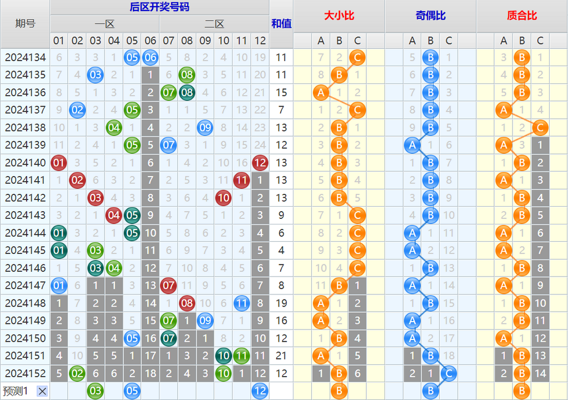
Task: Click blue A ball under 奇偶比 in row 2024139
Action: click(x=412, y=145)
